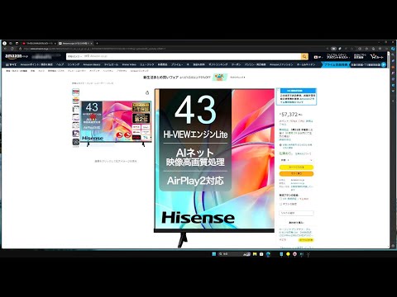Click inside the Amazon search field
Image resolution: width=397 pixels, height=297 pixels.
[x=192, y=56]
